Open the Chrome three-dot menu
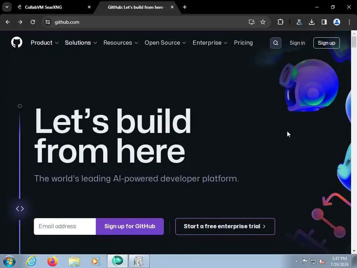This screenshot has width=357, height=268. [x=349, y=22]
